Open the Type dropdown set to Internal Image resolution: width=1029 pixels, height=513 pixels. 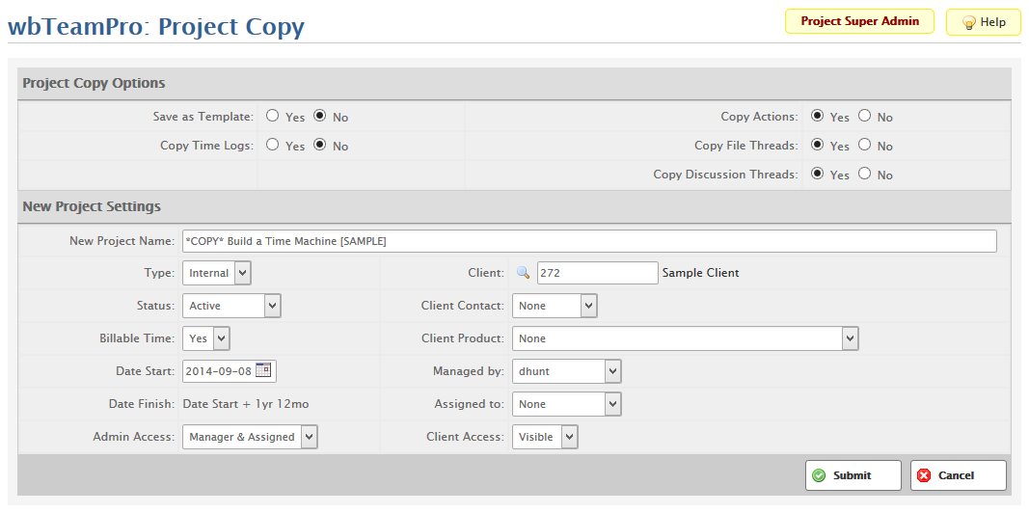(x=217, y=273)
